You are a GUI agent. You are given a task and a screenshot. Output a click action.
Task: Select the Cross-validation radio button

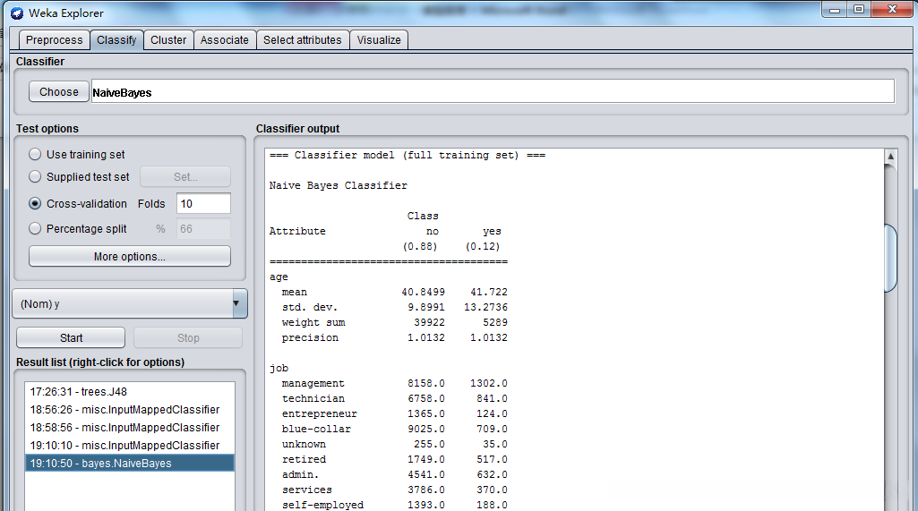point(36,203)
